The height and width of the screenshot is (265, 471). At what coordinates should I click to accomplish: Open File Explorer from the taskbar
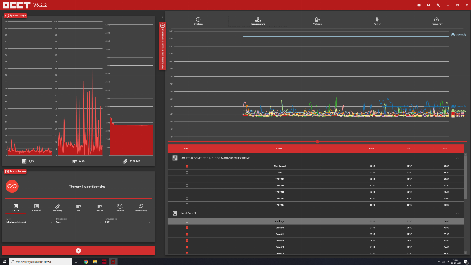95,261
